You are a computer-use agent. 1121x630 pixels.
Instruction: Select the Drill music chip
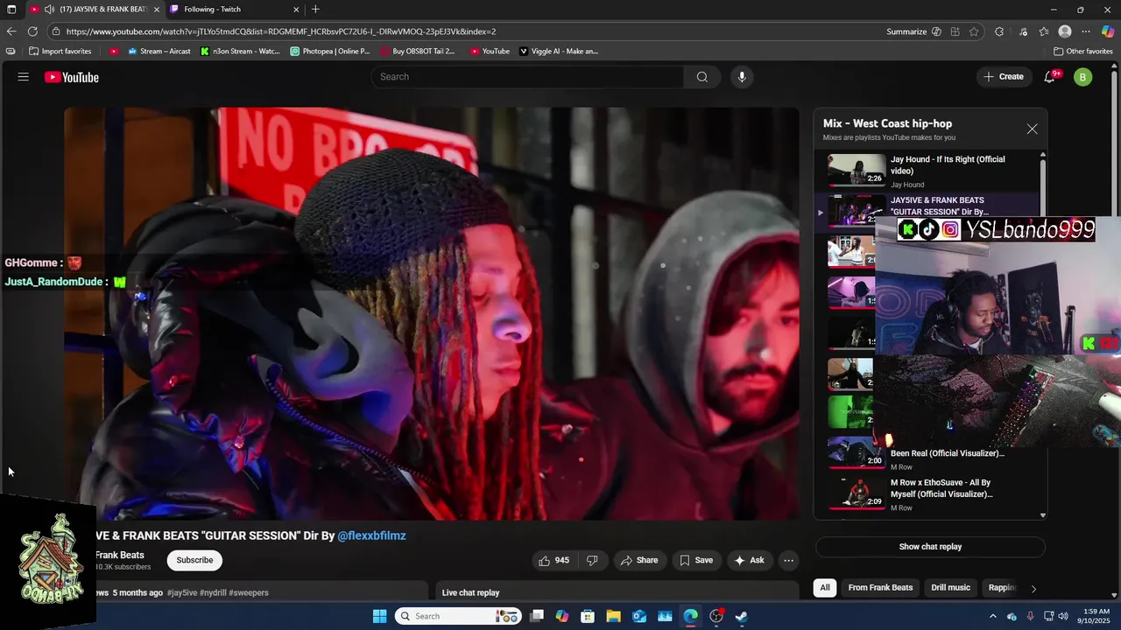click(x=951, y=588)
